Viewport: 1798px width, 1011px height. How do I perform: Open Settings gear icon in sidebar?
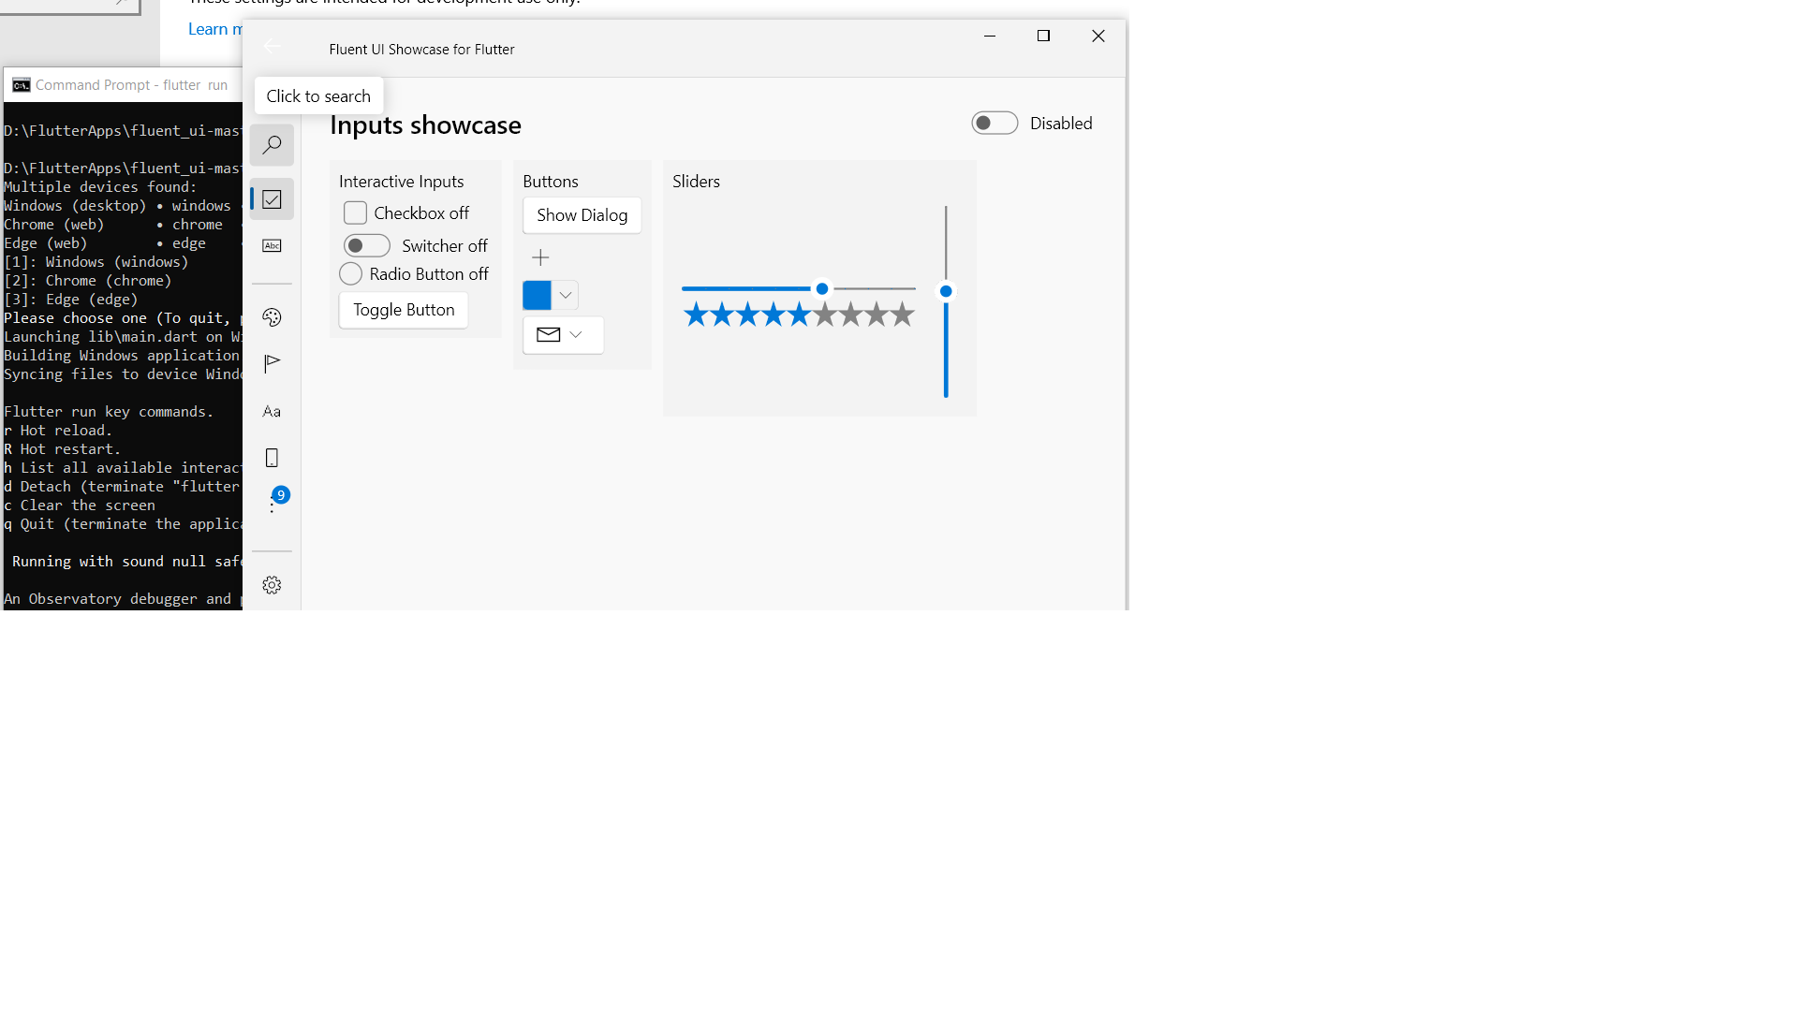(272, 585)
